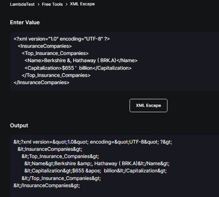Click chevron separator after LambdaTest
Image resolution: width=219 pixels, height=197 pixels.
[x=38, y=4]
